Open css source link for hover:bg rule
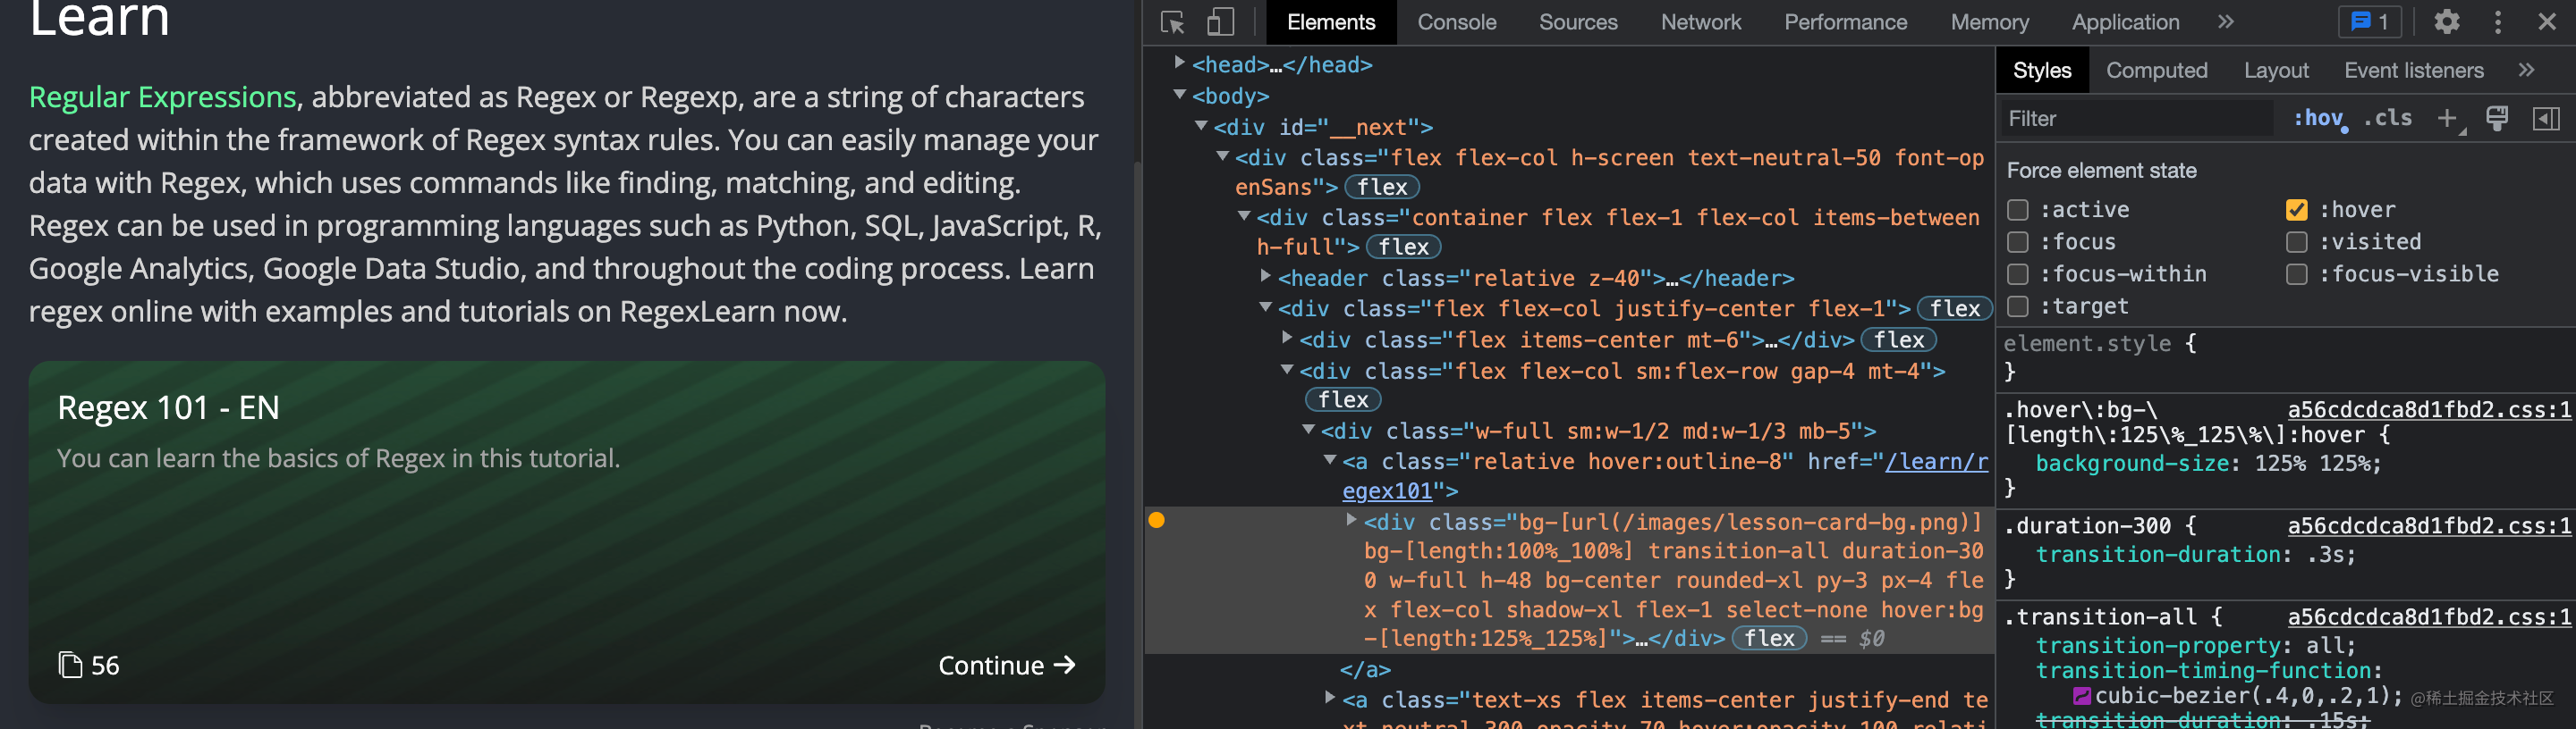The image size is (2576, 729). (x=2428, y=409)
